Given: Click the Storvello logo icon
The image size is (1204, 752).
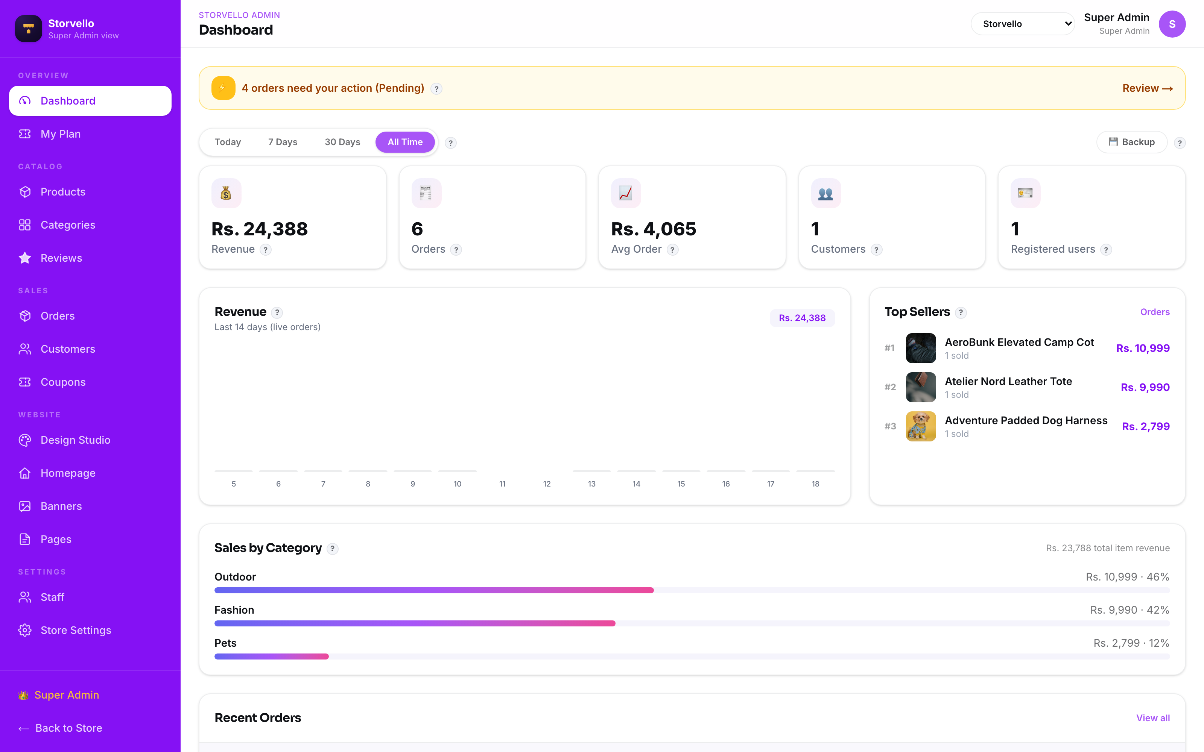Looking at the screenshot, I should tap(28, 28).
